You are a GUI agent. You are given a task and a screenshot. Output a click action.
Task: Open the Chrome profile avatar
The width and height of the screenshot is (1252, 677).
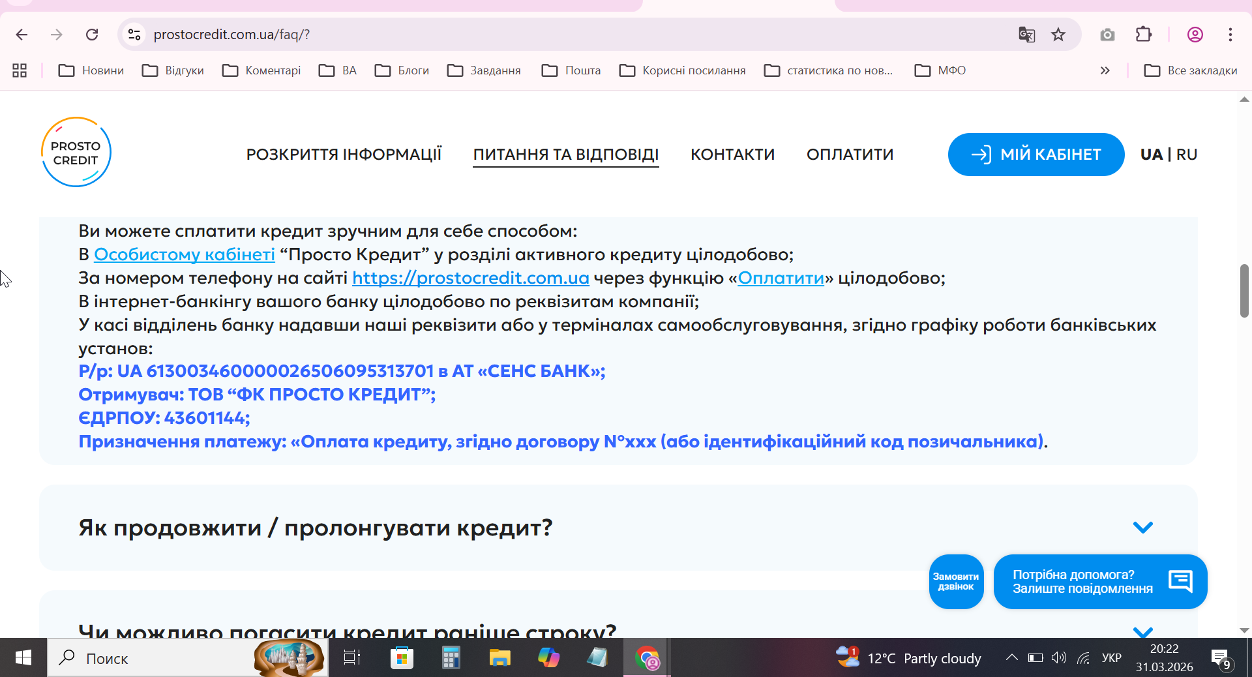[x=1195, y=35]
